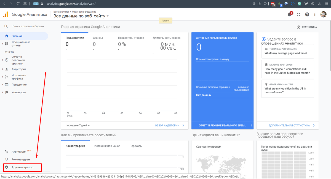Viewport: 331px width, 179px height.
Task: Open the СТАТИСТИКА panel icon top right
Action: [298, 27]
